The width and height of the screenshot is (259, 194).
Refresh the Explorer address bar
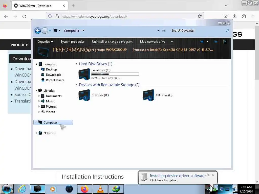(x=164, y=31)
